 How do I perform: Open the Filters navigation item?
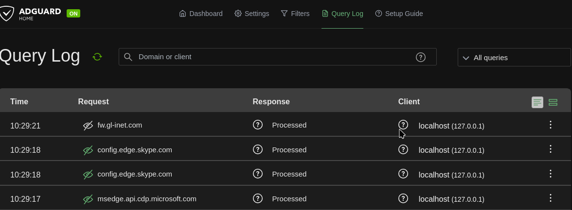tap(295, 14)
